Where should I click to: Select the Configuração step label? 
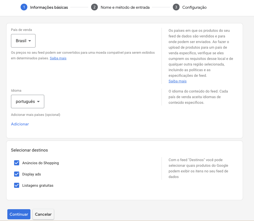(x=194, y=7)
